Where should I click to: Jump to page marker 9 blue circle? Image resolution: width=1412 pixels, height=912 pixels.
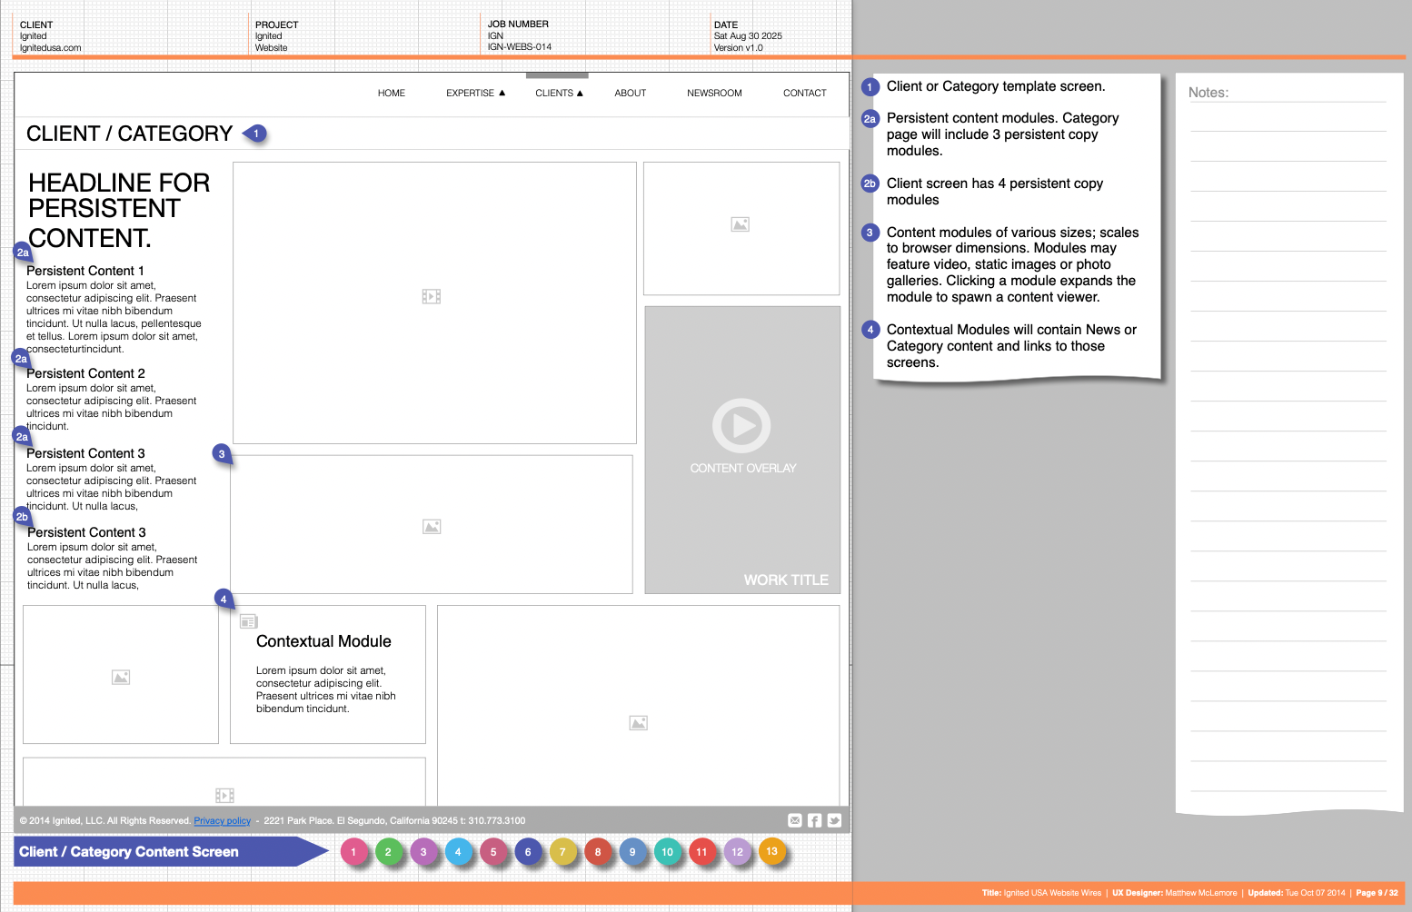tap(632, 852)
